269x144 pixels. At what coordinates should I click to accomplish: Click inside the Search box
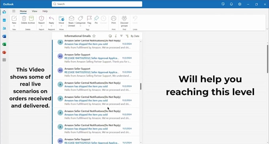point(97,4)
